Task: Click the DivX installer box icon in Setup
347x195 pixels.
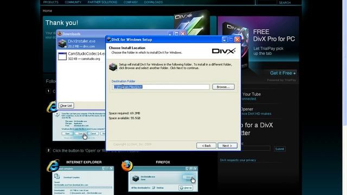Action: coord(113,66)
